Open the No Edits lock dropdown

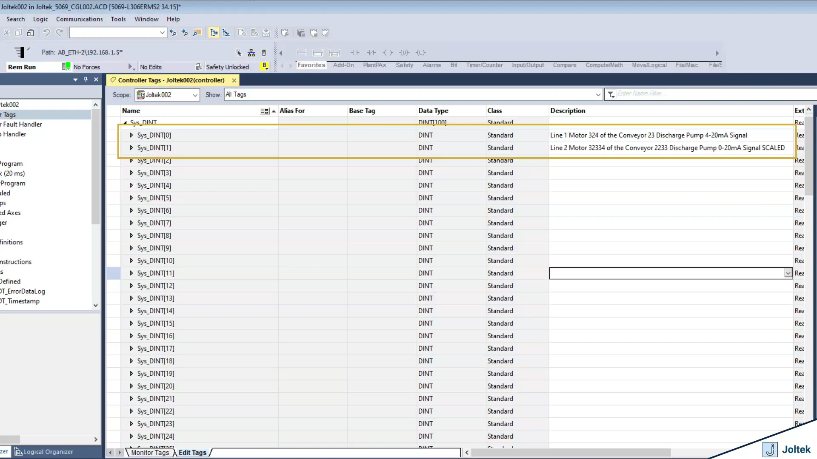198,67
